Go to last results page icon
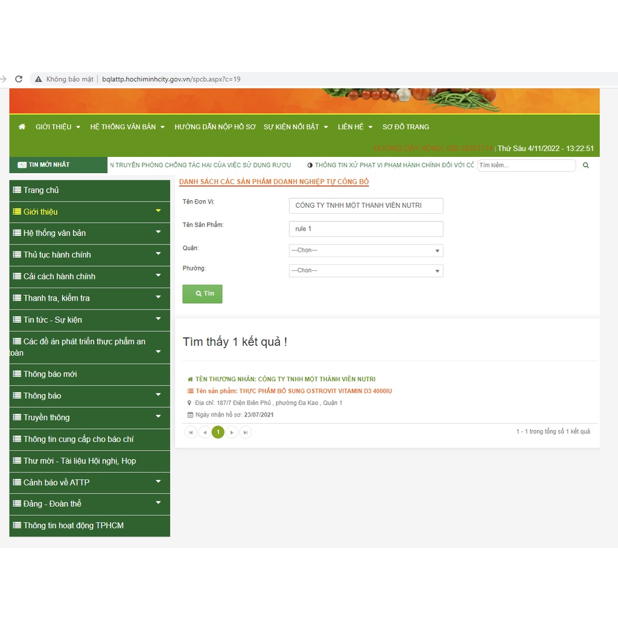The image size is (618, 618). (x=246, y=432)
